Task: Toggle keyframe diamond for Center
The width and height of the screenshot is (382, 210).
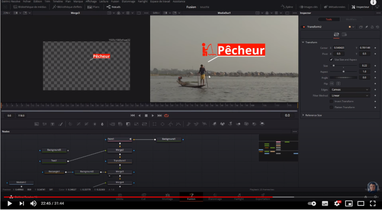Action: [x=375, y=48]
